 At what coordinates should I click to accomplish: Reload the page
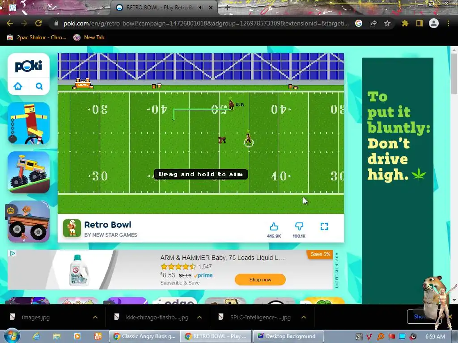pos(38,23)
